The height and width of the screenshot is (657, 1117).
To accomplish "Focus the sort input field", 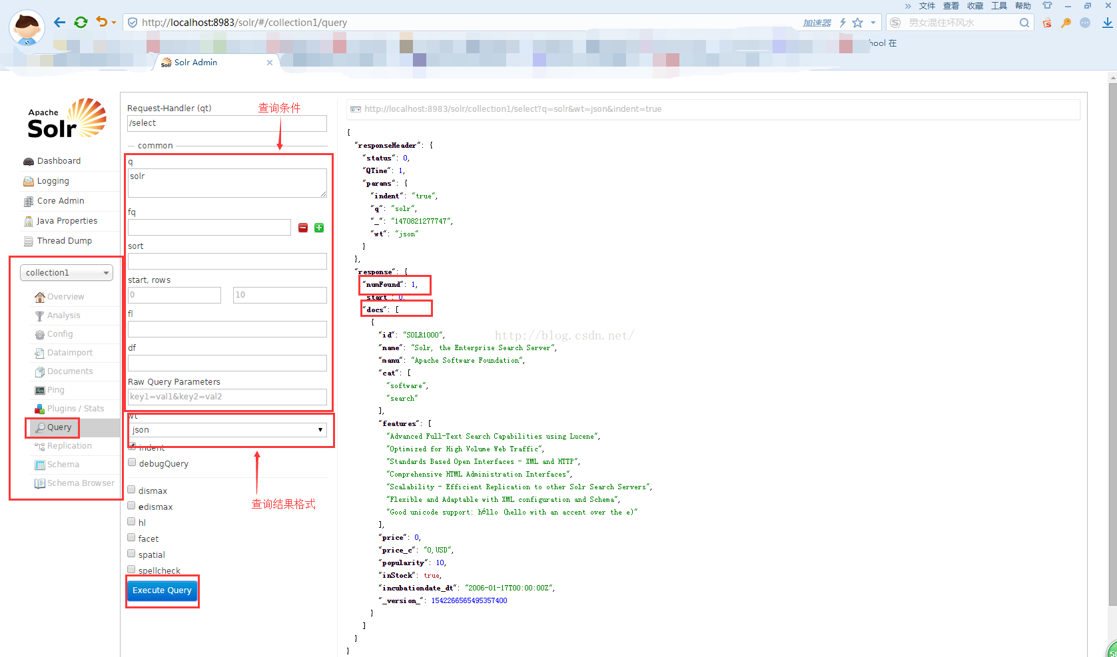I will [227, 262].
